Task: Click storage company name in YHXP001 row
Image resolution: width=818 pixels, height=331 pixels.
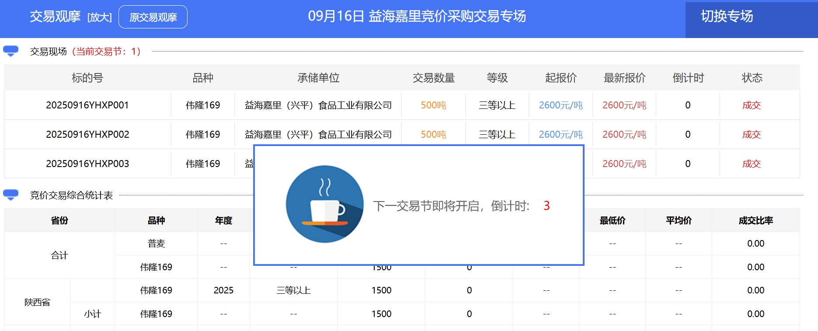Action: tap(318, 105)
